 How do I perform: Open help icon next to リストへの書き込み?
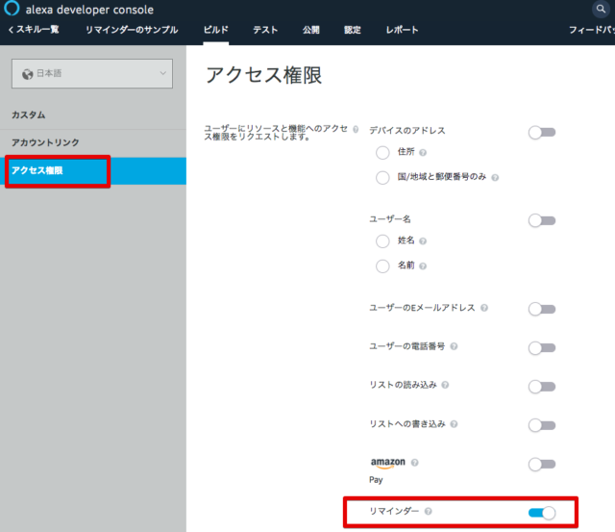(454, 424)
